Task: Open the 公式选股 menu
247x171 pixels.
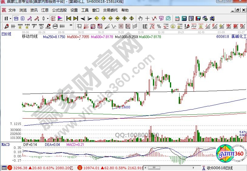Action: [x=59, y=10]
